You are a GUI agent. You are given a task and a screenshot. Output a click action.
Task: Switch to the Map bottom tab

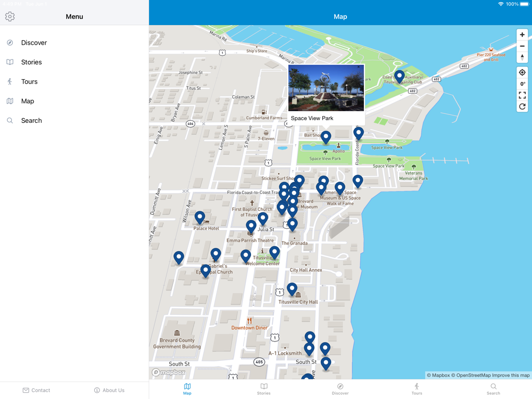[187, 389]
